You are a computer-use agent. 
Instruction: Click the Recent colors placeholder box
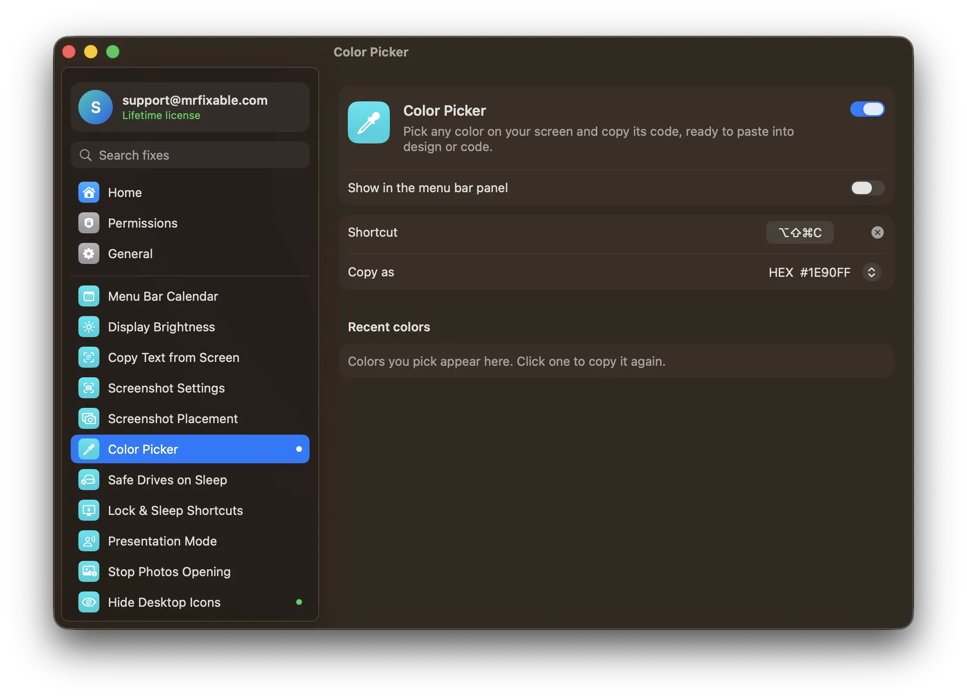616,361
